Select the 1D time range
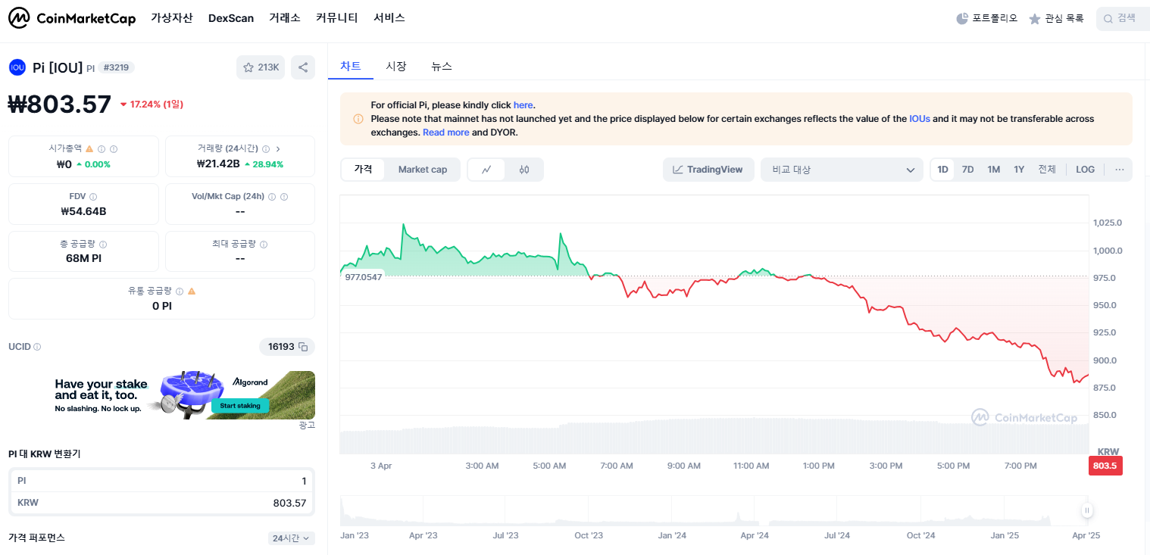Screen dimensions: 1150x555 click(942, 170)
